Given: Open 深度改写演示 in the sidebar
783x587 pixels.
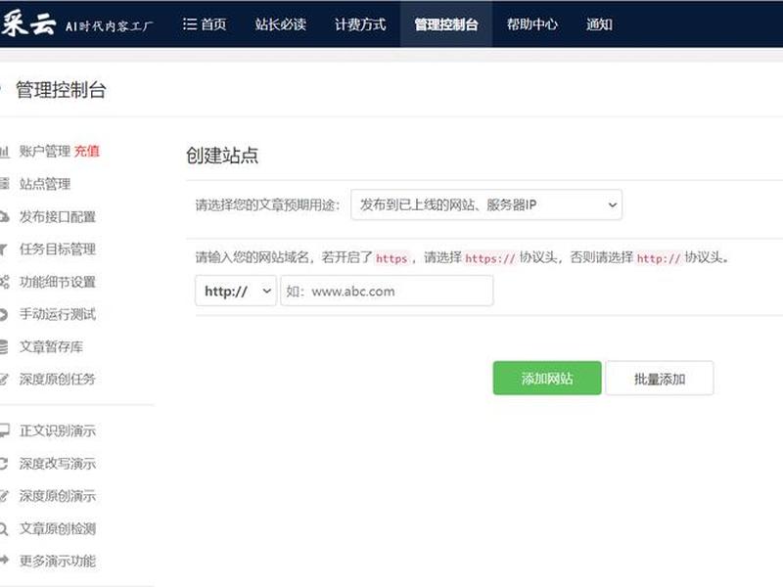Looking at the screenshot, I should tap(58, 464).
